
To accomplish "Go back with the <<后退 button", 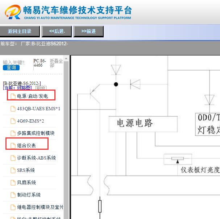I will (57, 31).
